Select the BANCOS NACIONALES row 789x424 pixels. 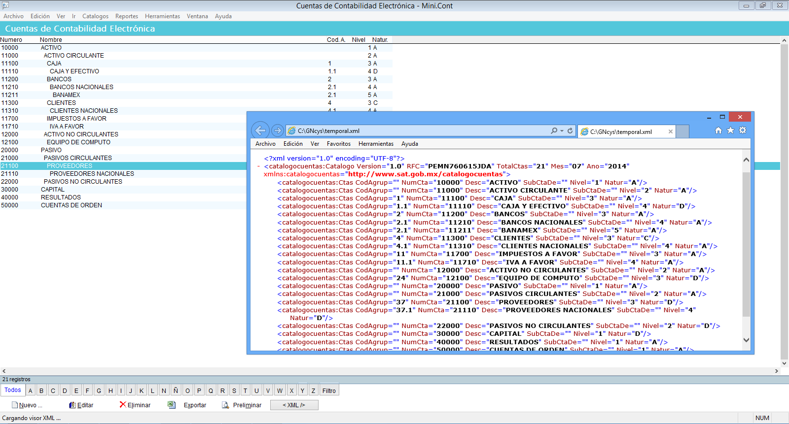[196, 87]
